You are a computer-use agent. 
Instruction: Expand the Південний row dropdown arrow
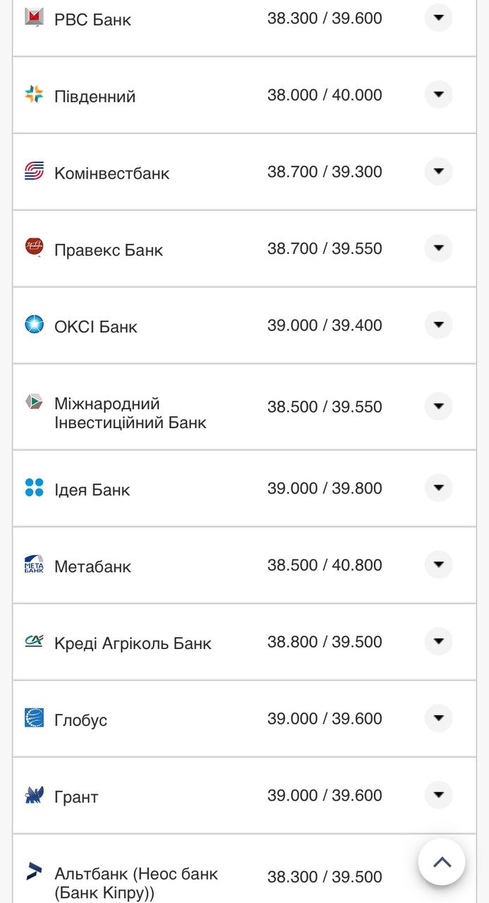click(x=438, y=95)
